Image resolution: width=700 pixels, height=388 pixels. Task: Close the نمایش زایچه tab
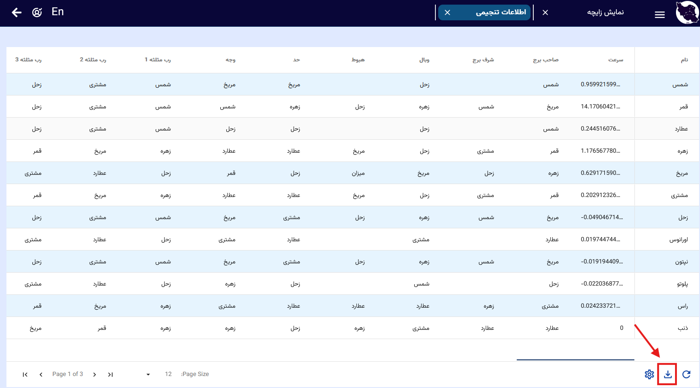click(x=545, y=12)
